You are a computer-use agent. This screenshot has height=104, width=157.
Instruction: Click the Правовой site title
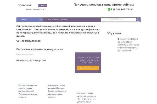point(25,5)
